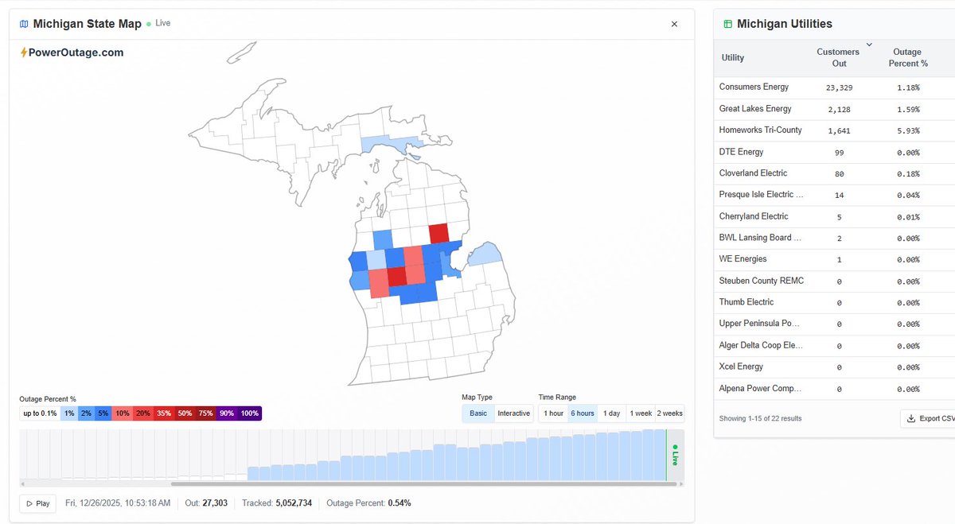Select the Consumers Energy utility row

pos(796,87)
